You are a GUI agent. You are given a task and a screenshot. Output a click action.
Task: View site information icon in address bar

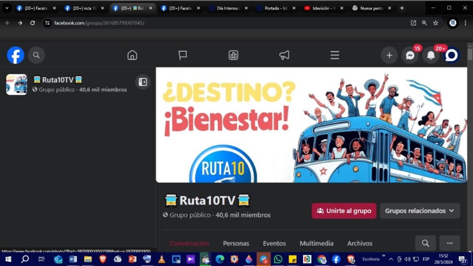(x=48, y=23)
